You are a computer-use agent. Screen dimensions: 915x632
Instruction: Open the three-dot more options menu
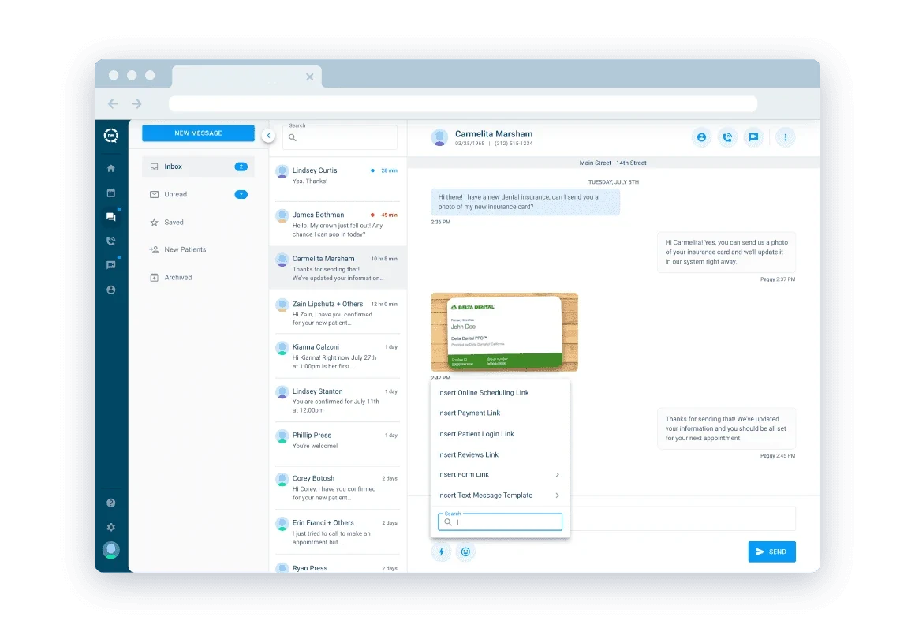click(x=786, y=138)
